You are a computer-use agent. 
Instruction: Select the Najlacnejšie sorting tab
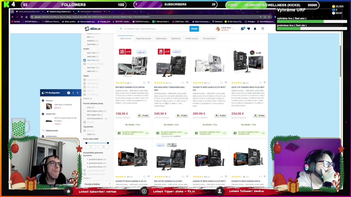(x=161, y=39)
